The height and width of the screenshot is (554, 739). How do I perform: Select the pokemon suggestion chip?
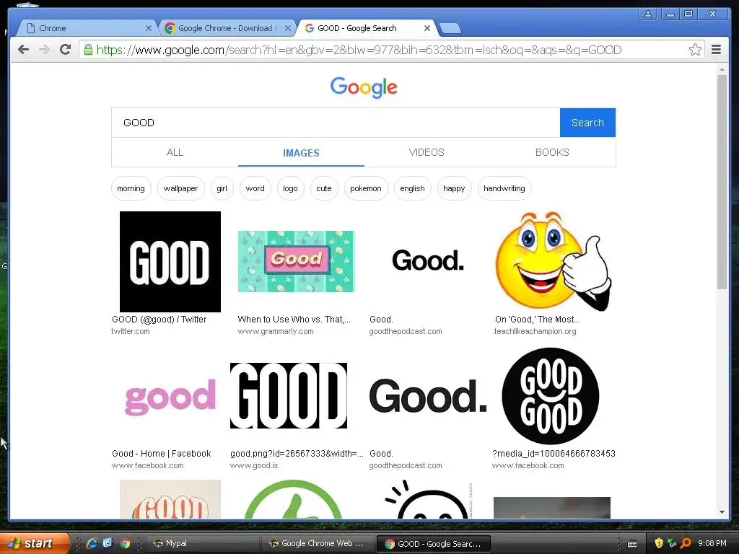pos(366,188)
